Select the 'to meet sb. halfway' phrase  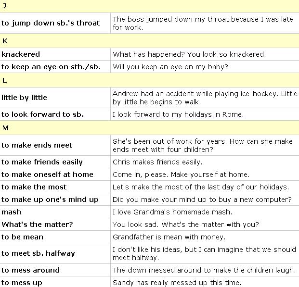pyautogui.click(x=38, y=253)
